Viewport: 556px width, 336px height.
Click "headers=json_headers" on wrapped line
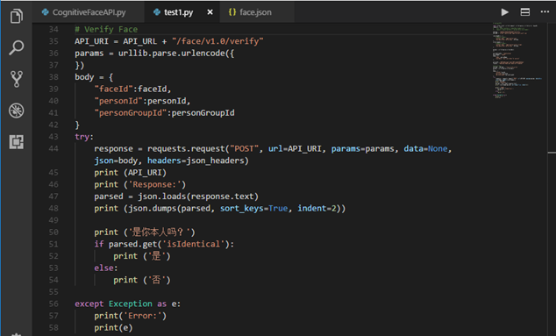coord(196,161)
